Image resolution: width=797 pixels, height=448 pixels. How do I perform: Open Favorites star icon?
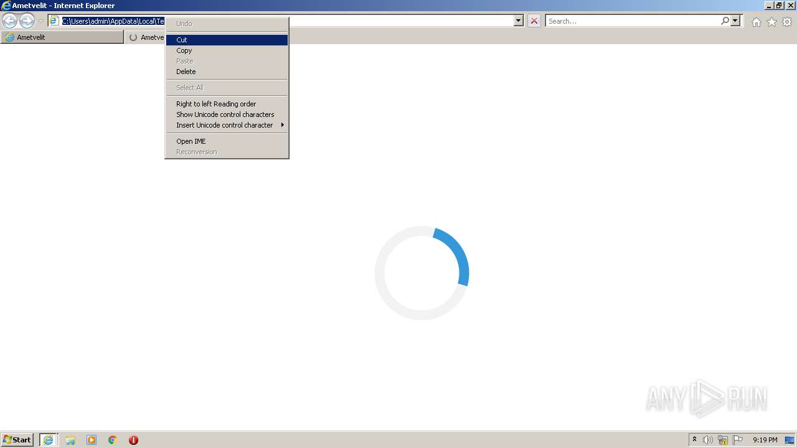[771, 22]
